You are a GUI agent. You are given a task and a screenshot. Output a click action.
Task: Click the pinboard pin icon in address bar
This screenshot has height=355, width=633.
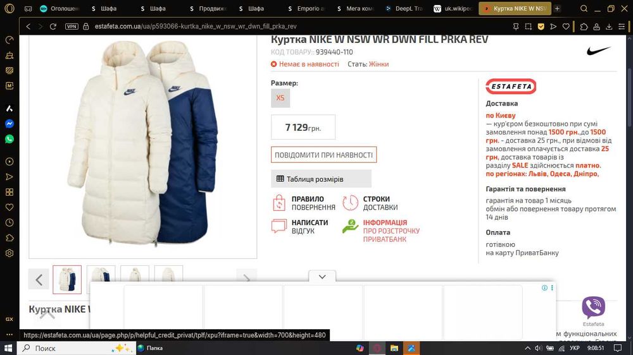click(515, 26)
